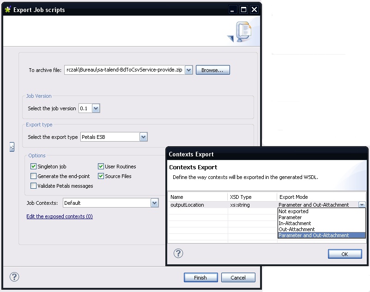Image resolution: width=370 pixels, height=292 pixels.
Task: Choose In-Attachment export mode option
Action: 295,223
